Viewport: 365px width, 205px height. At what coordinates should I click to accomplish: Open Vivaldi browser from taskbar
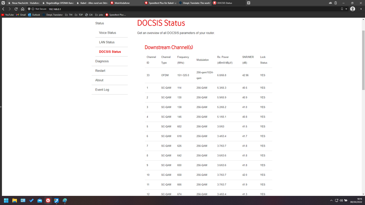pyautogui.click(x=48, y=200)
